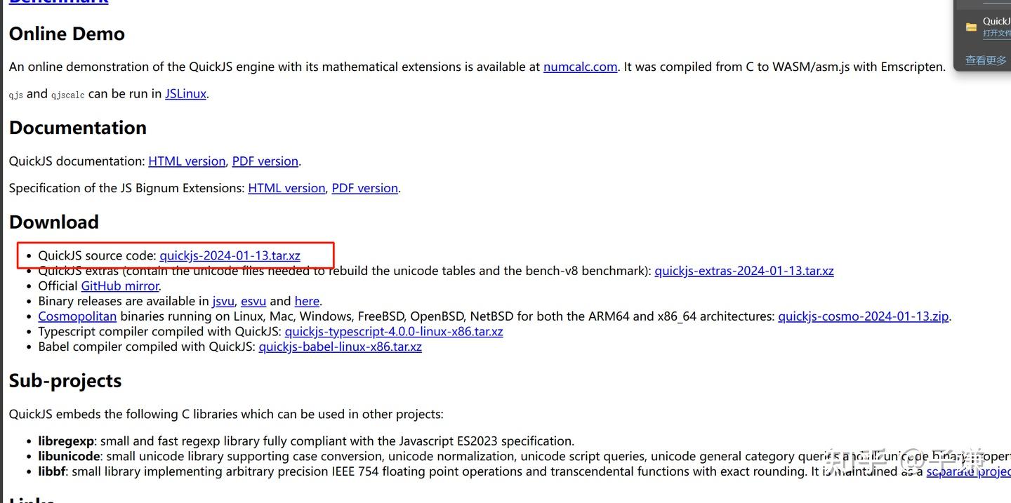Download quickjs-cosmo-2024-01-13.zip
This screenshot has width=1011, height=503.
[864, 316]
